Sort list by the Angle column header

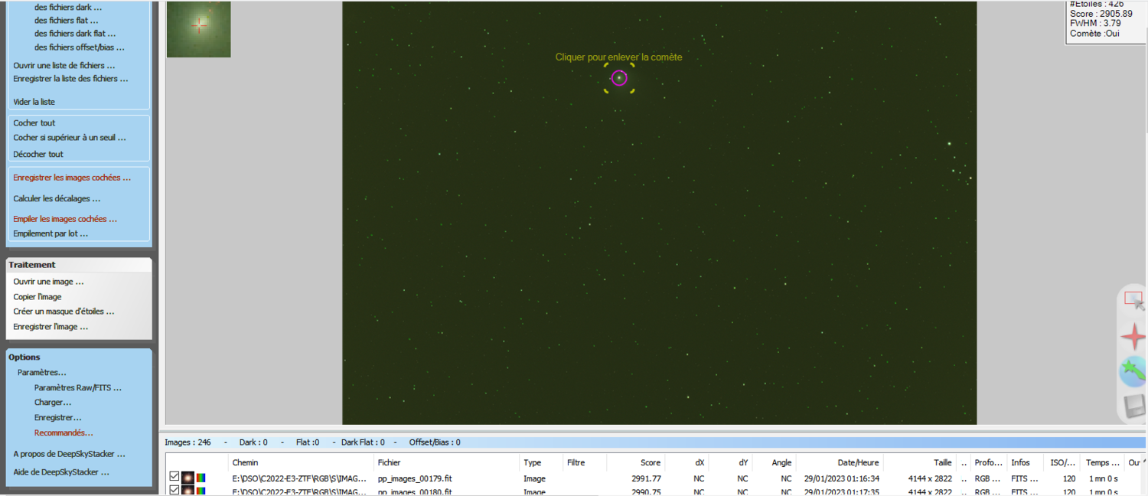(x=775, y=462)
